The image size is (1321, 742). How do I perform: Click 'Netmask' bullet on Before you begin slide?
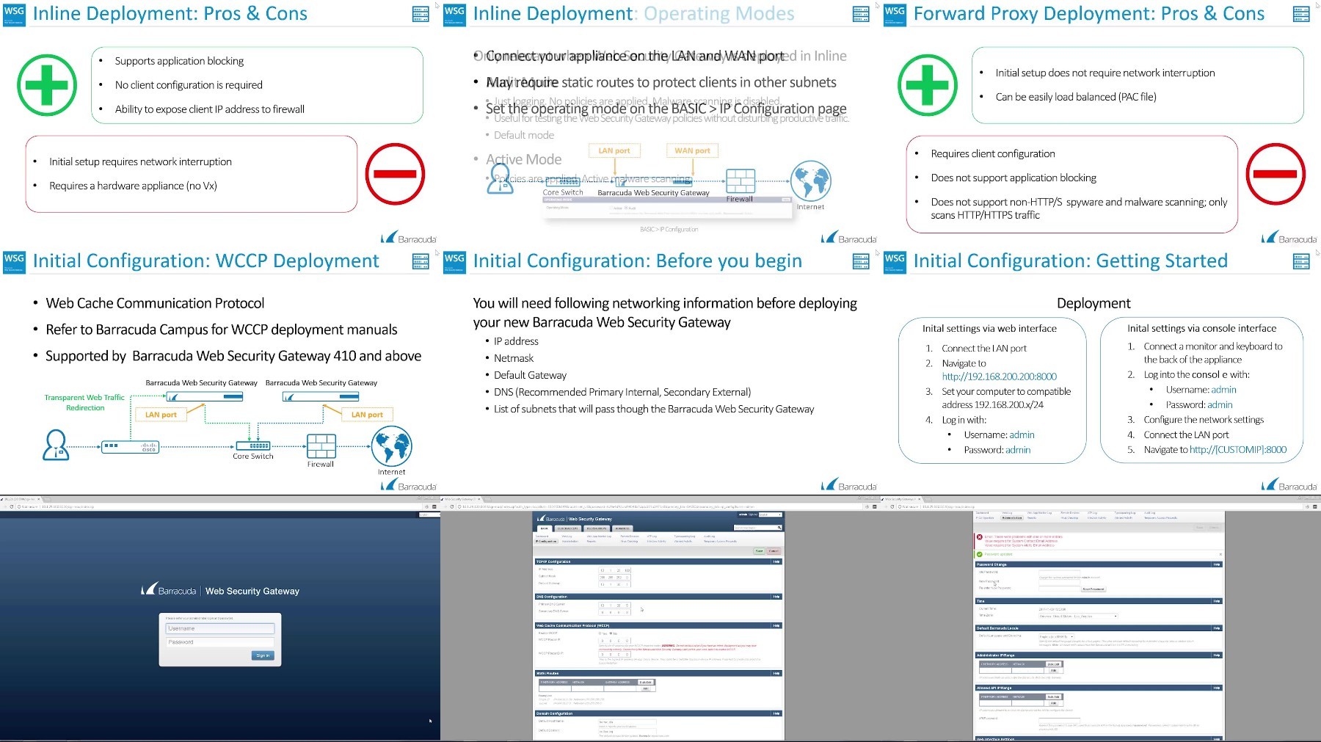[x=514, y=358]
